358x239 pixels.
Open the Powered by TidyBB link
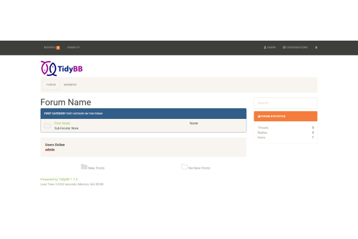click(x=59, y=179)
